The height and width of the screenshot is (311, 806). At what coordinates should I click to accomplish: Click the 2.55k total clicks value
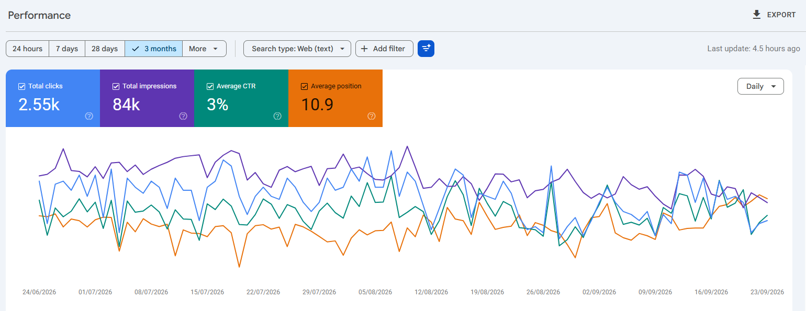(x=39, y=105)
